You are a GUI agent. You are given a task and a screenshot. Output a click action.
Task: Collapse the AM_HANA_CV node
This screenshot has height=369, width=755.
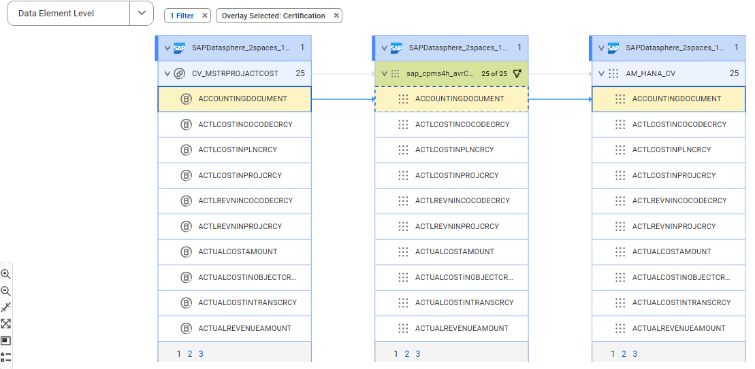[601, 74]
